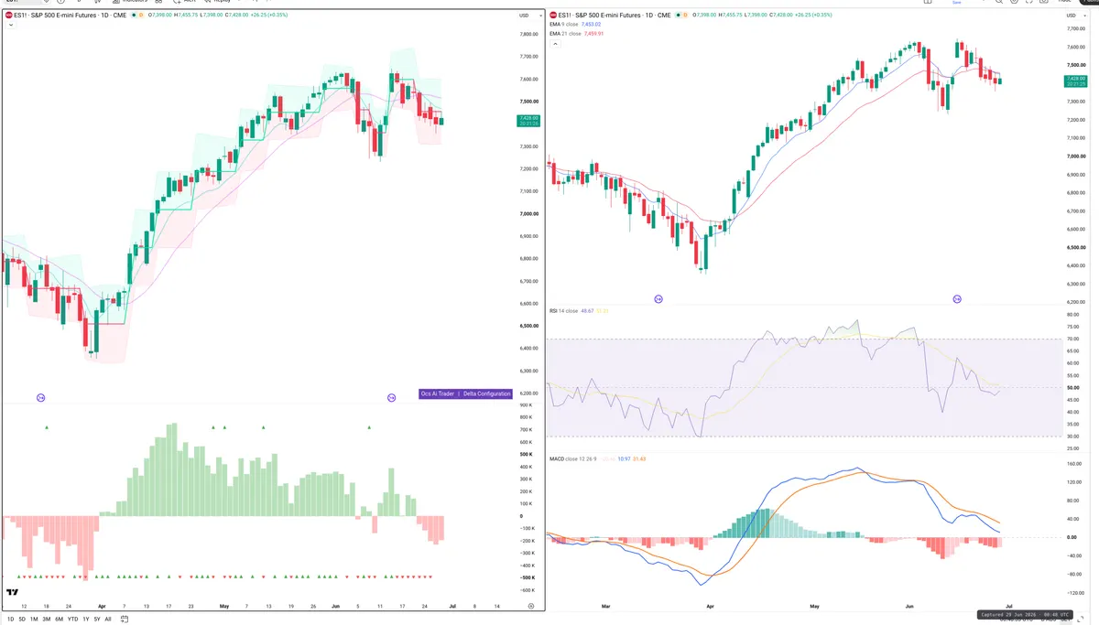Set time range to 1D
This screenshot has width=1099, height=625.
click(10, 620)
